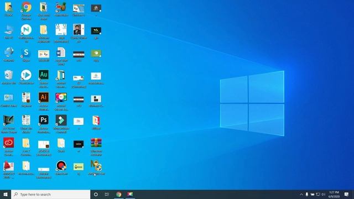Switch to the colorful recorder taskbar app
This screenshot has height=199, width=354.
pyautogui.click(x=130, y=194)
